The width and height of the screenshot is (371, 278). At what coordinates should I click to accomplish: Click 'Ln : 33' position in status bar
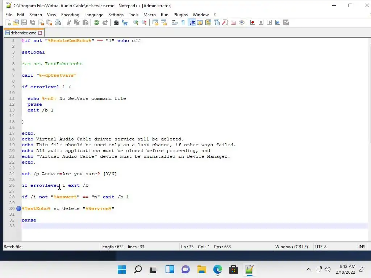coord(187,247)
